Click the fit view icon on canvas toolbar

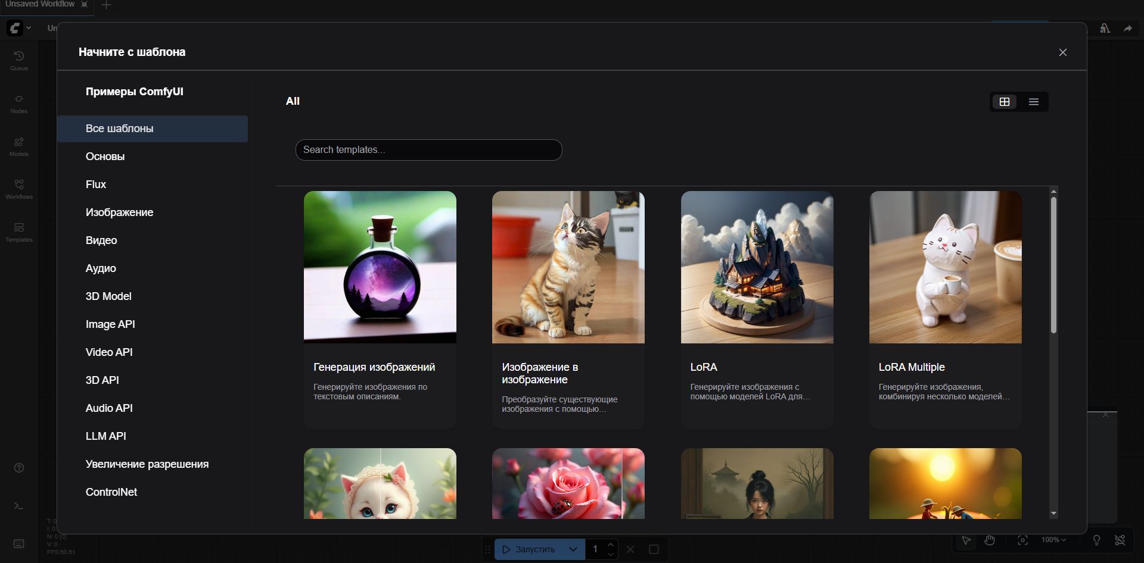tap(1022, 540)
